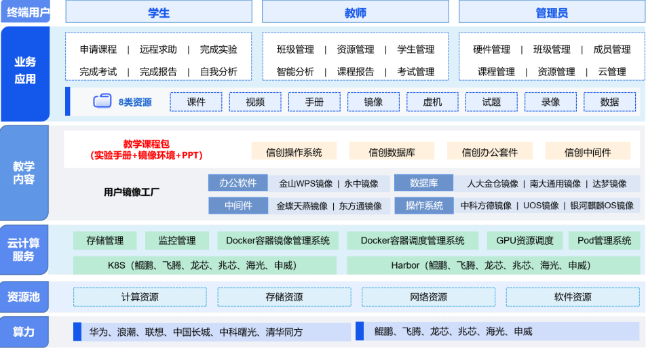Click the blue 中间件 category box
Image resolution: width=646 pixels, height=348 pixels.
(238, 206)
